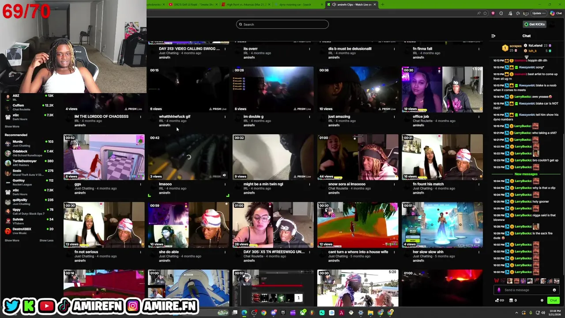Image resolution: width=565 pixels, height=318 pixels.
Task: Open amirefn link under 'office job' clip
Action: [x=418, y=125]
